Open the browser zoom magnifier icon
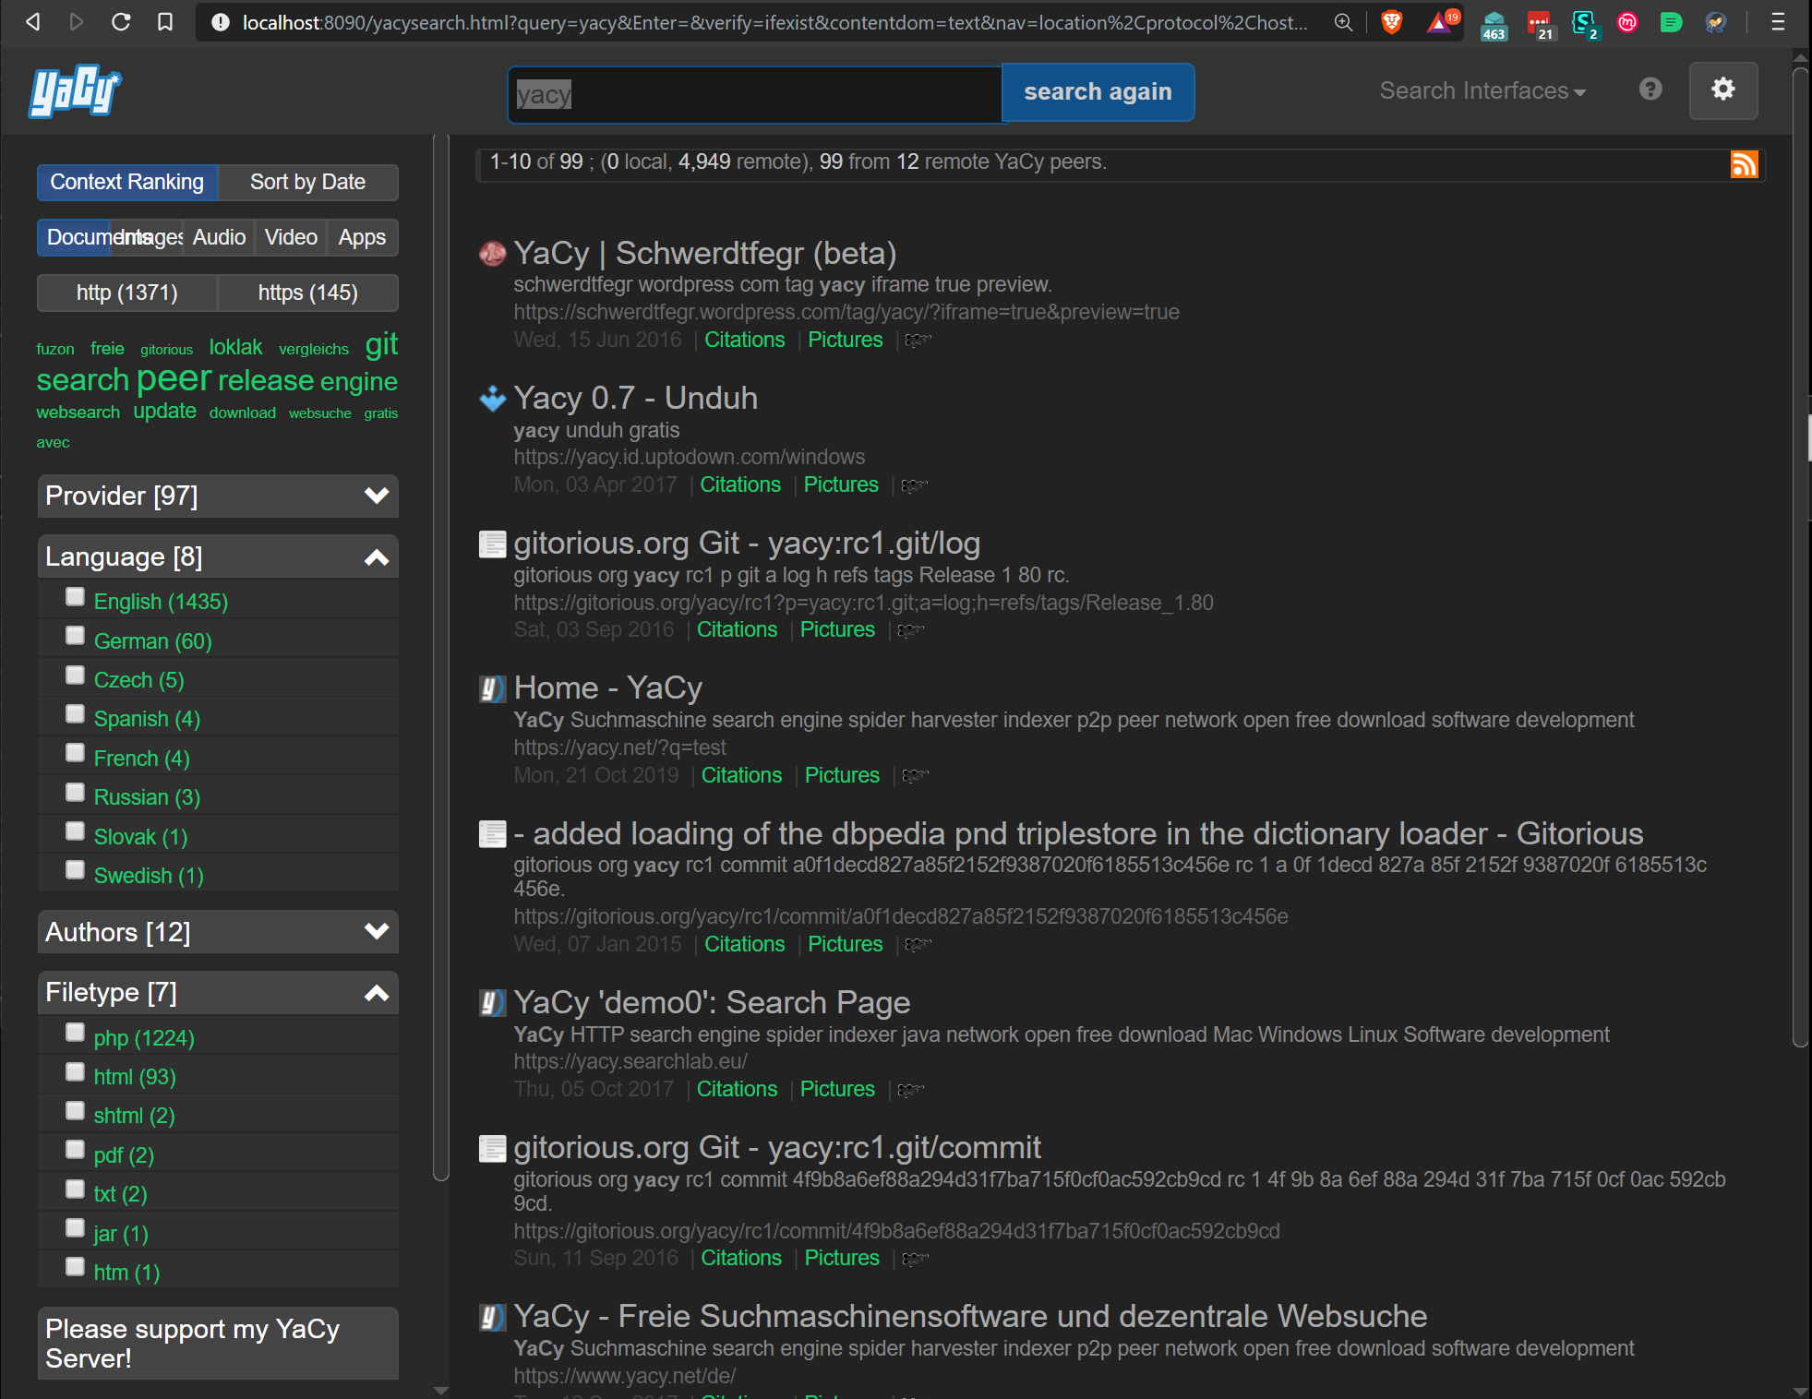The image size is (1812, 1399). [x=1343, y=22]
